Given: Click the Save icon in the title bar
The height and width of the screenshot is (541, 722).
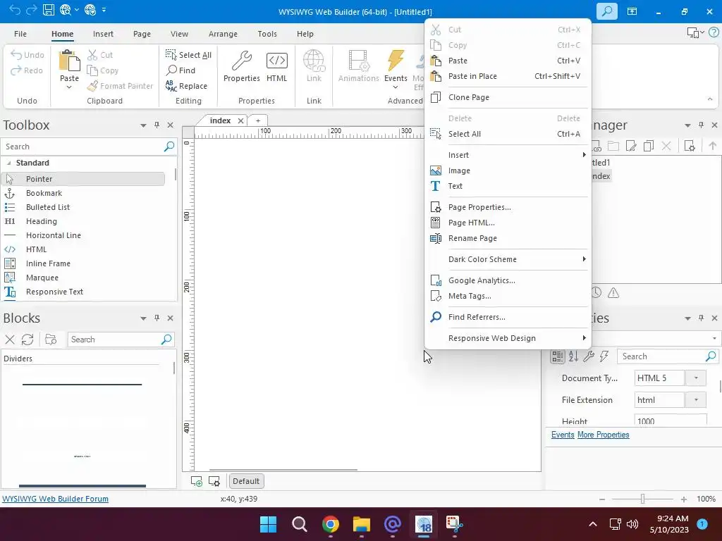Looking at the screenshot, I should point(49,10).
